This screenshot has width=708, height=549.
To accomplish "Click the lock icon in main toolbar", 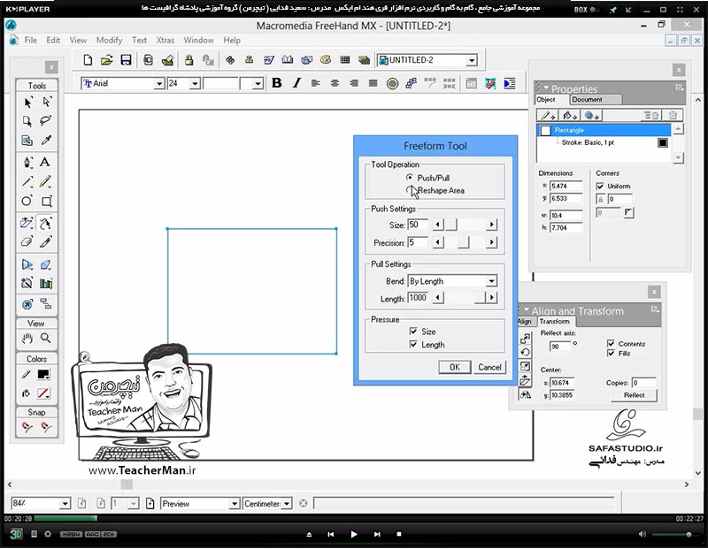I will click(x=189, y=60).
